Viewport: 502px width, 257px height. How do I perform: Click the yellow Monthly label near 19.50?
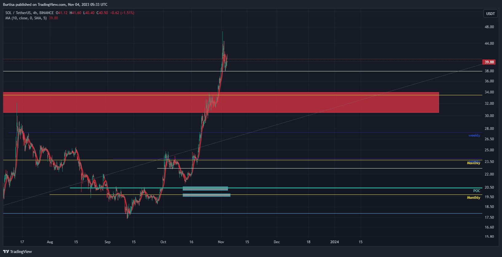tap(473, 198)
